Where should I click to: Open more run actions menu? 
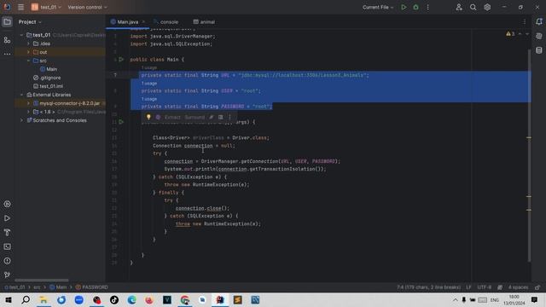pyautogui.click(x=428, y=7)
